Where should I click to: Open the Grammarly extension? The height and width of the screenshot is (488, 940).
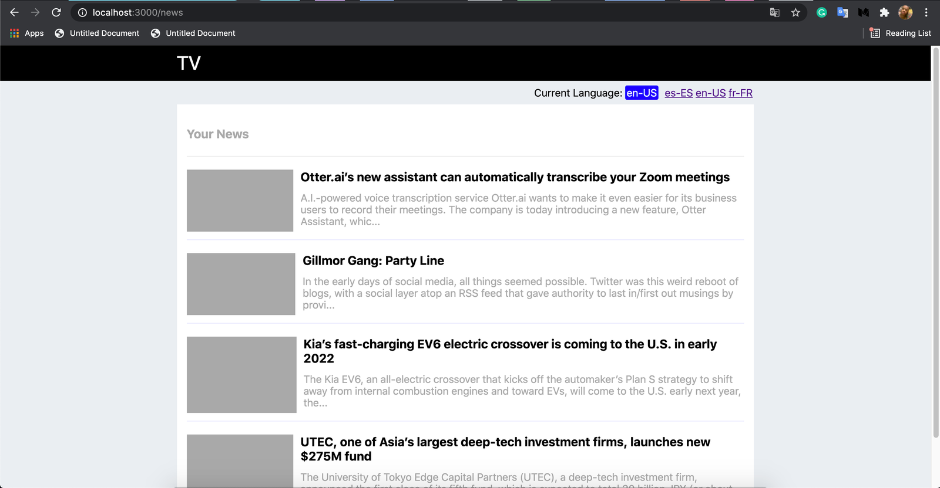tap(821, 12)
